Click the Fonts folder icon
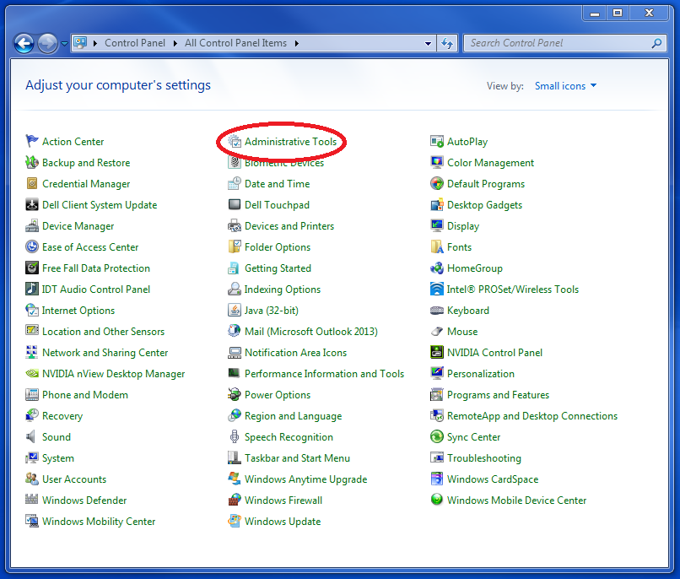 tap(437, 246)
